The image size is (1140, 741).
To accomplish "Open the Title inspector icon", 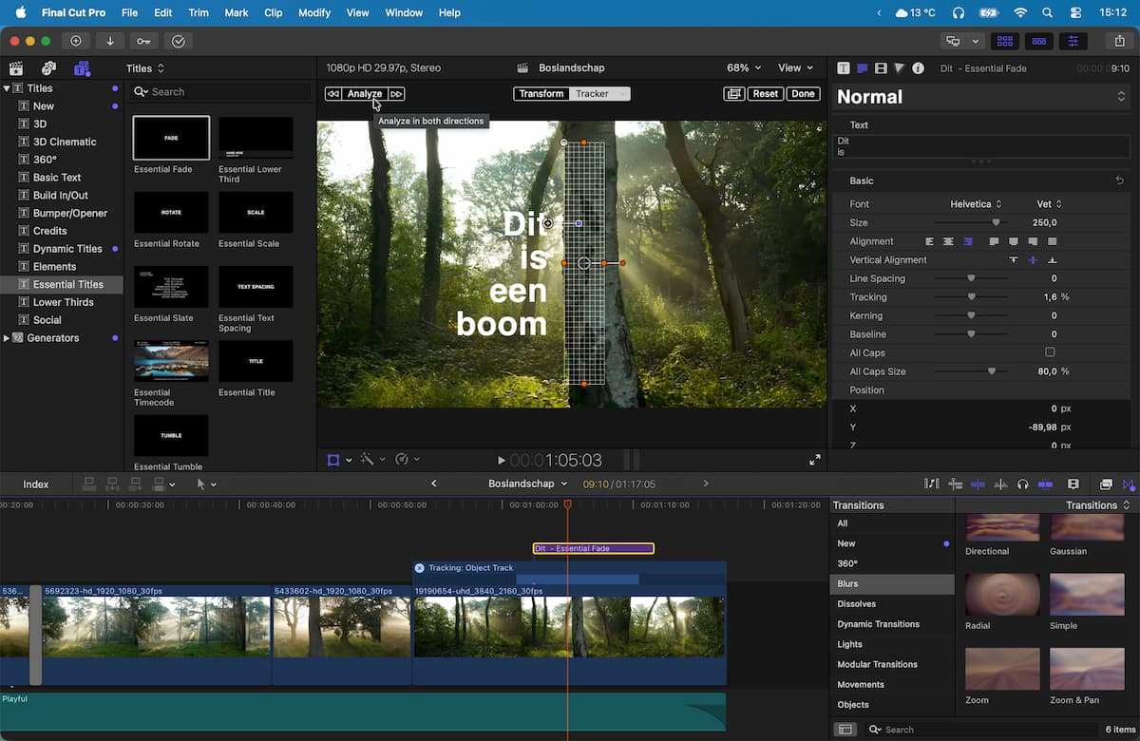I will point(843,68).
